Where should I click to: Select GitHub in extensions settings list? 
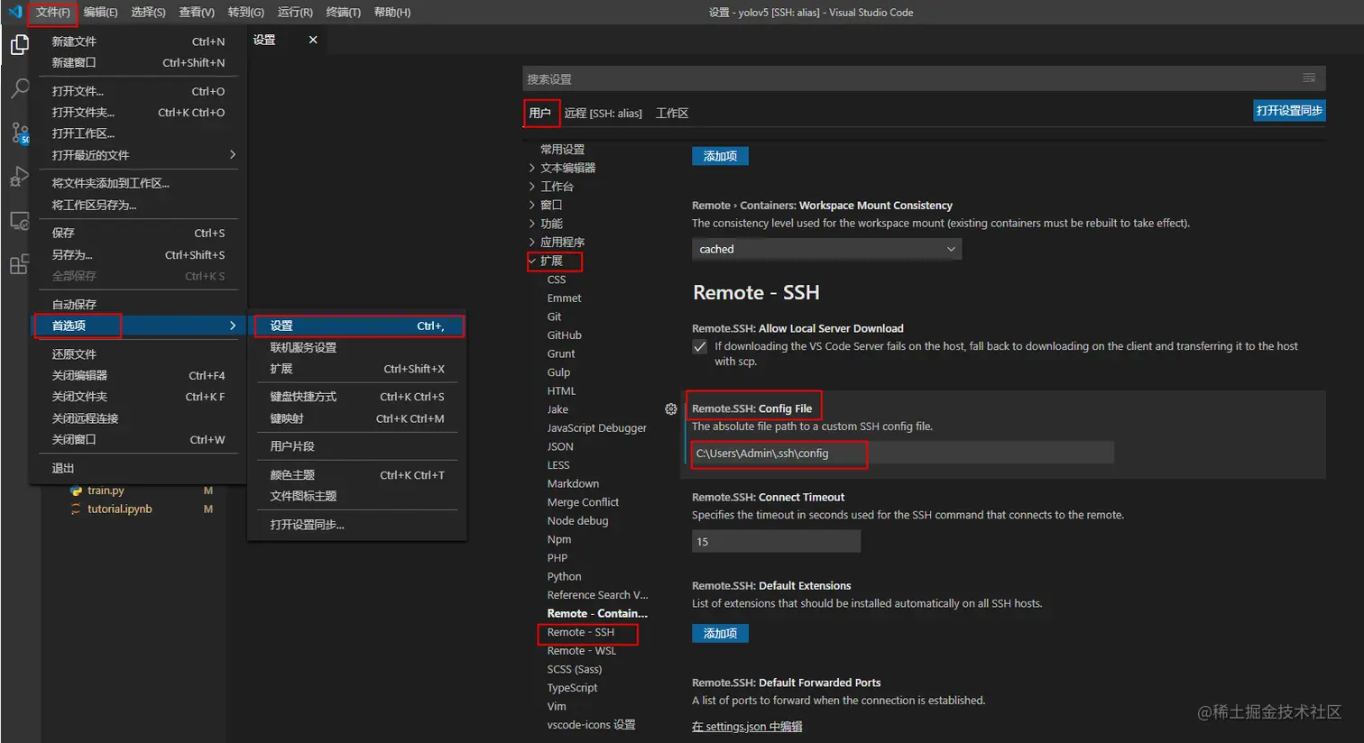[x=564, y=335]
